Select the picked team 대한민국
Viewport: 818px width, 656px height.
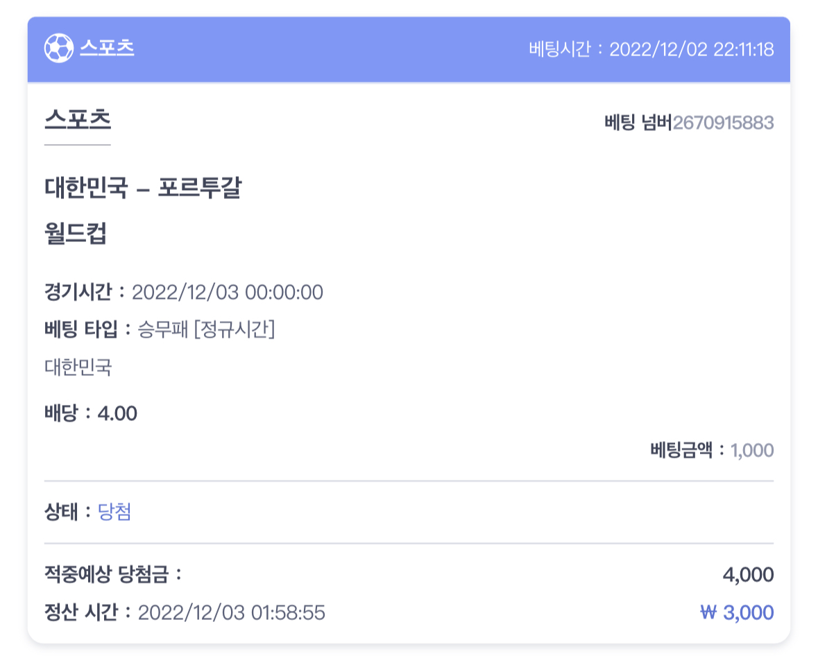(78, 368)
